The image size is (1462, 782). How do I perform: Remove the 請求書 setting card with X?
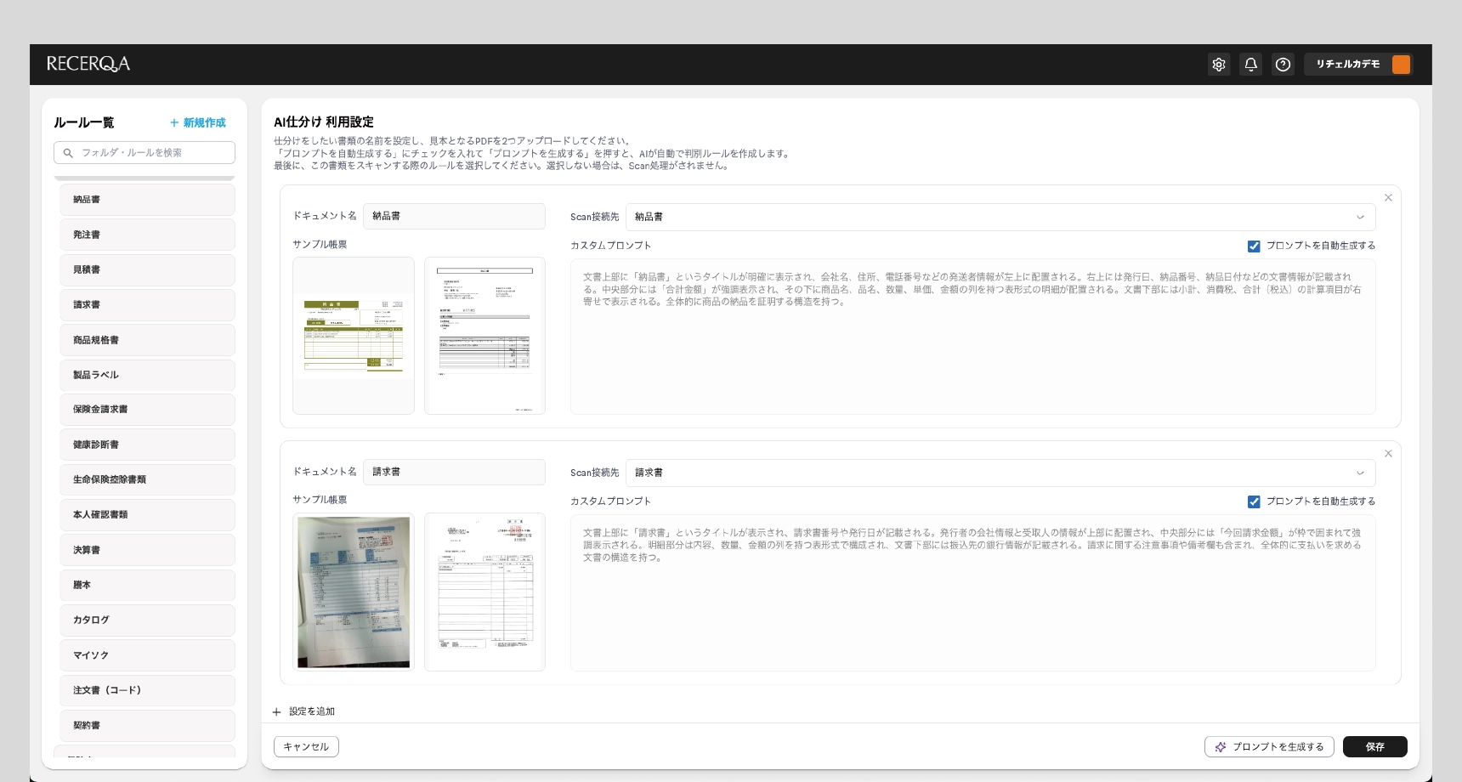1388,454
